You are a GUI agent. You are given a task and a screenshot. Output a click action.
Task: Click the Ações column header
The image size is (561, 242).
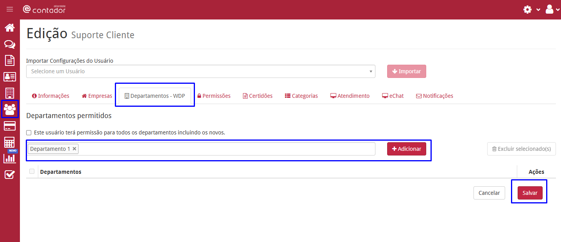536,172
